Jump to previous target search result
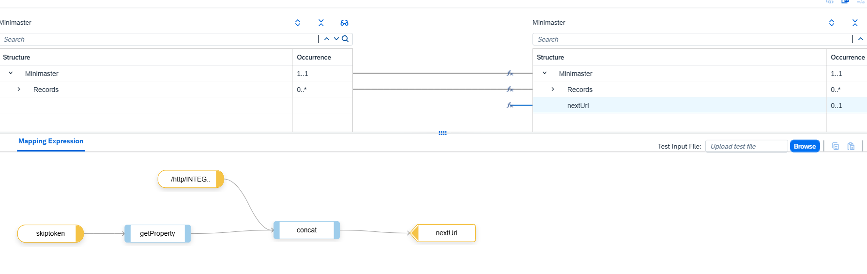 click(861, 39)
